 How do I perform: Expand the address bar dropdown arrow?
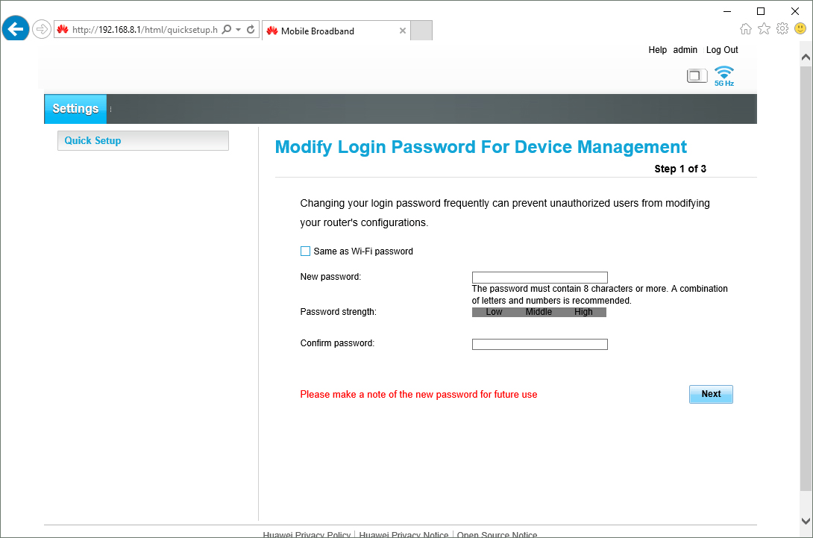(x=238, y=30)
